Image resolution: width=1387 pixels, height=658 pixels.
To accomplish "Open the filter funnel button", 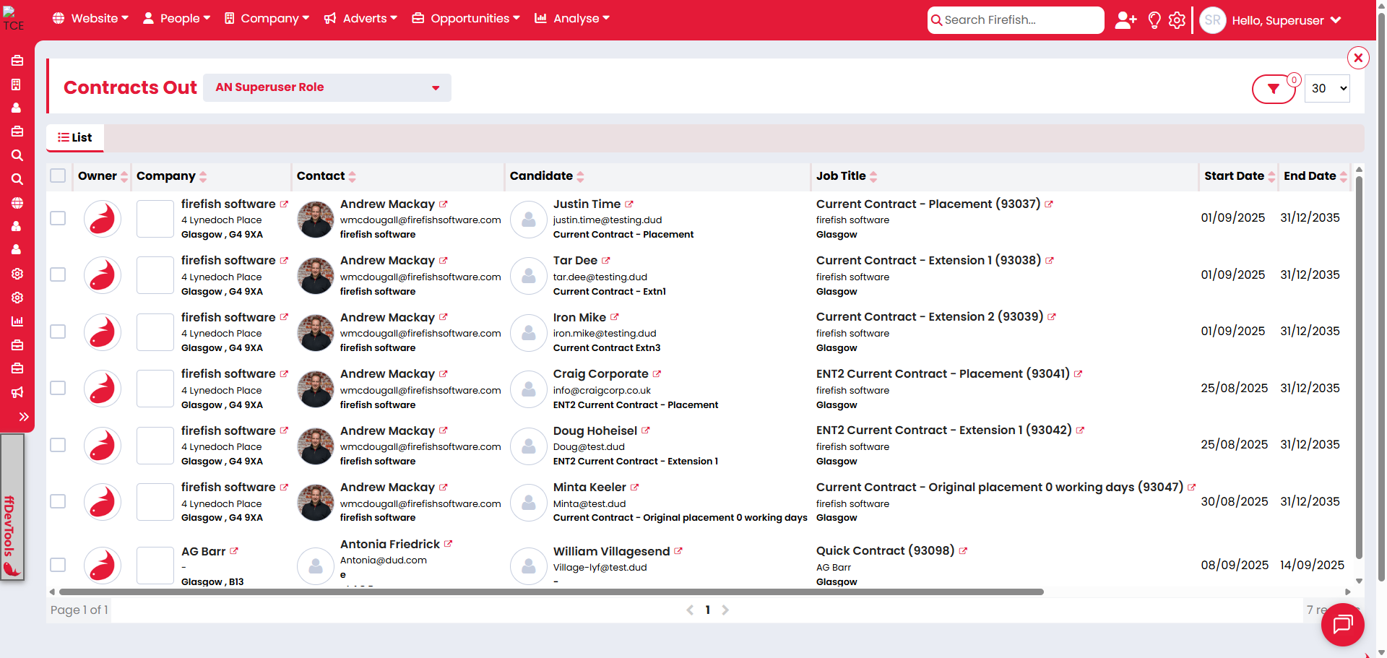I will coord(1274,89).
